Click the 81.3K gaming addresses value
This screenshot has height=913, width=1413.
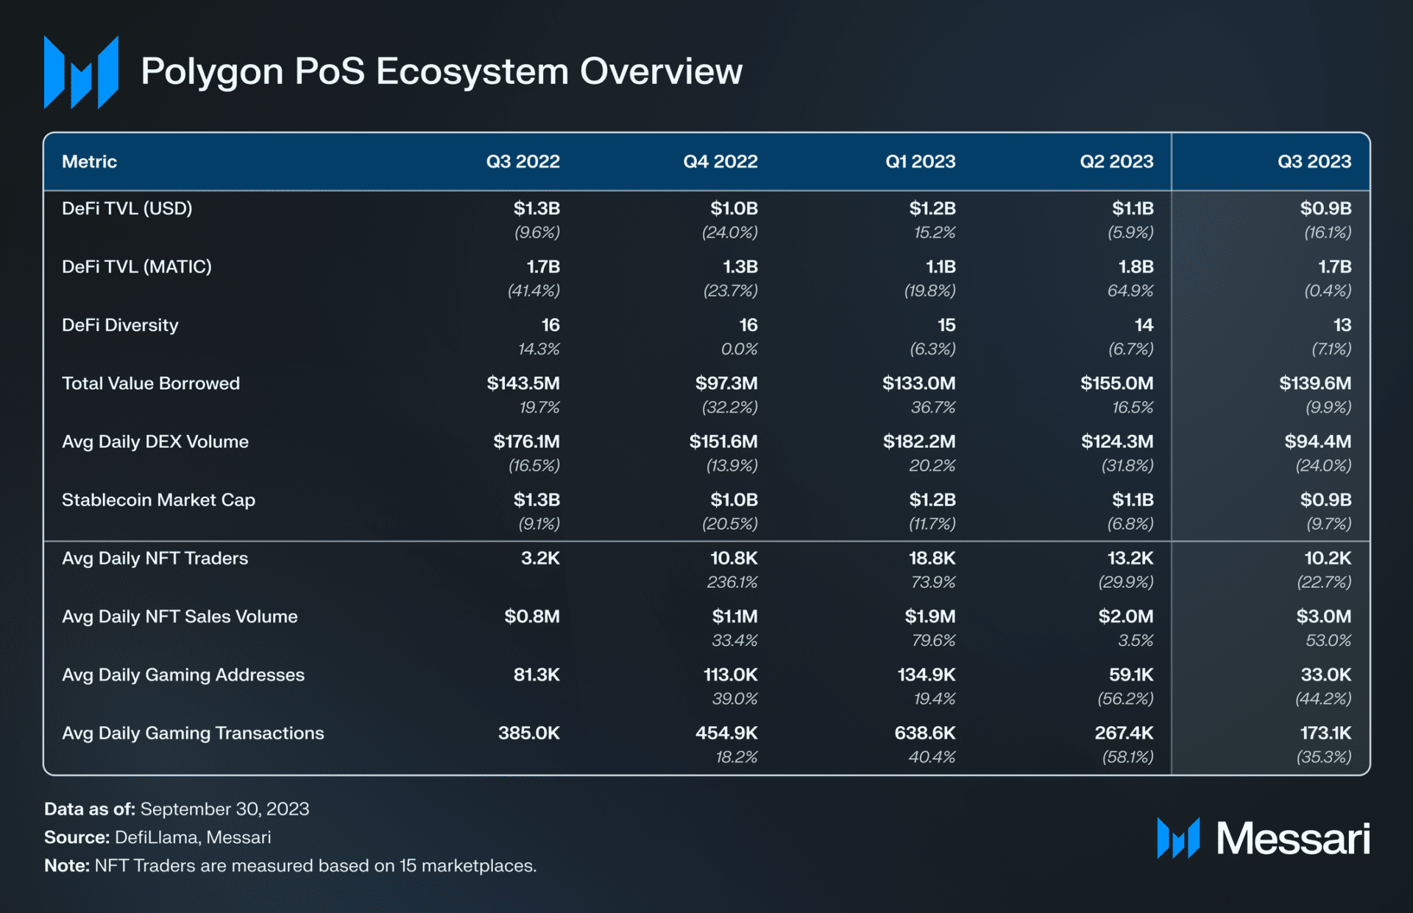[536, 675]
